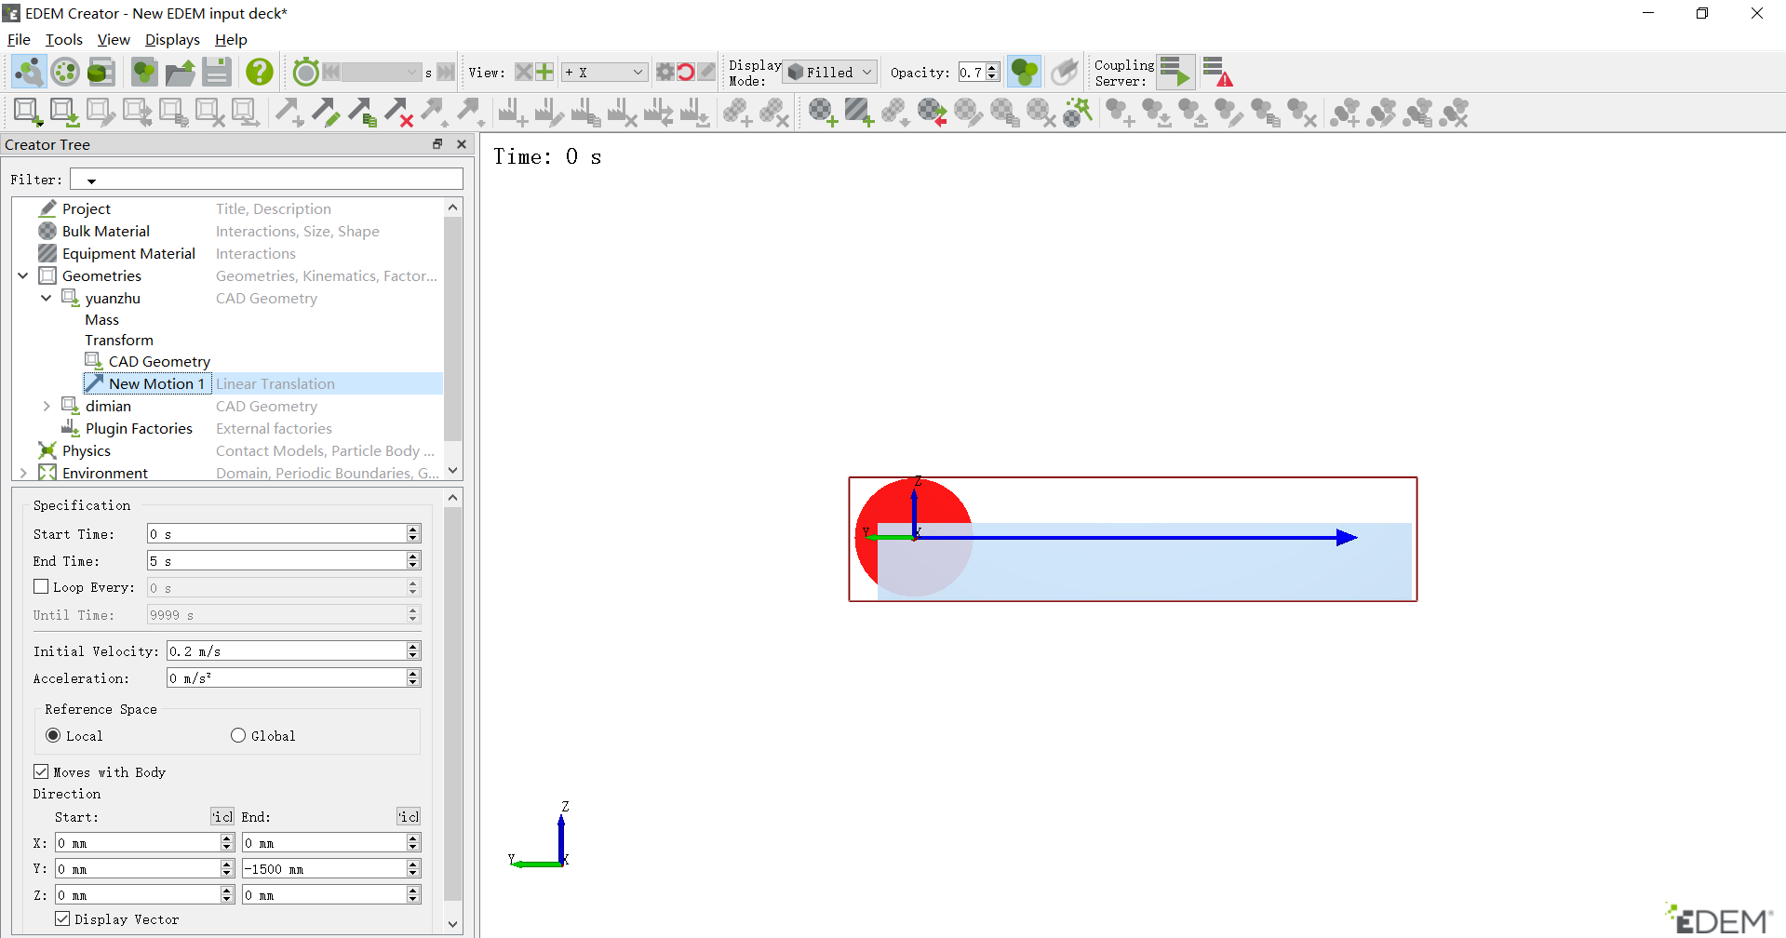Click the delete motion red X icon
1786x938 pixels.
[x=398, y=113]
